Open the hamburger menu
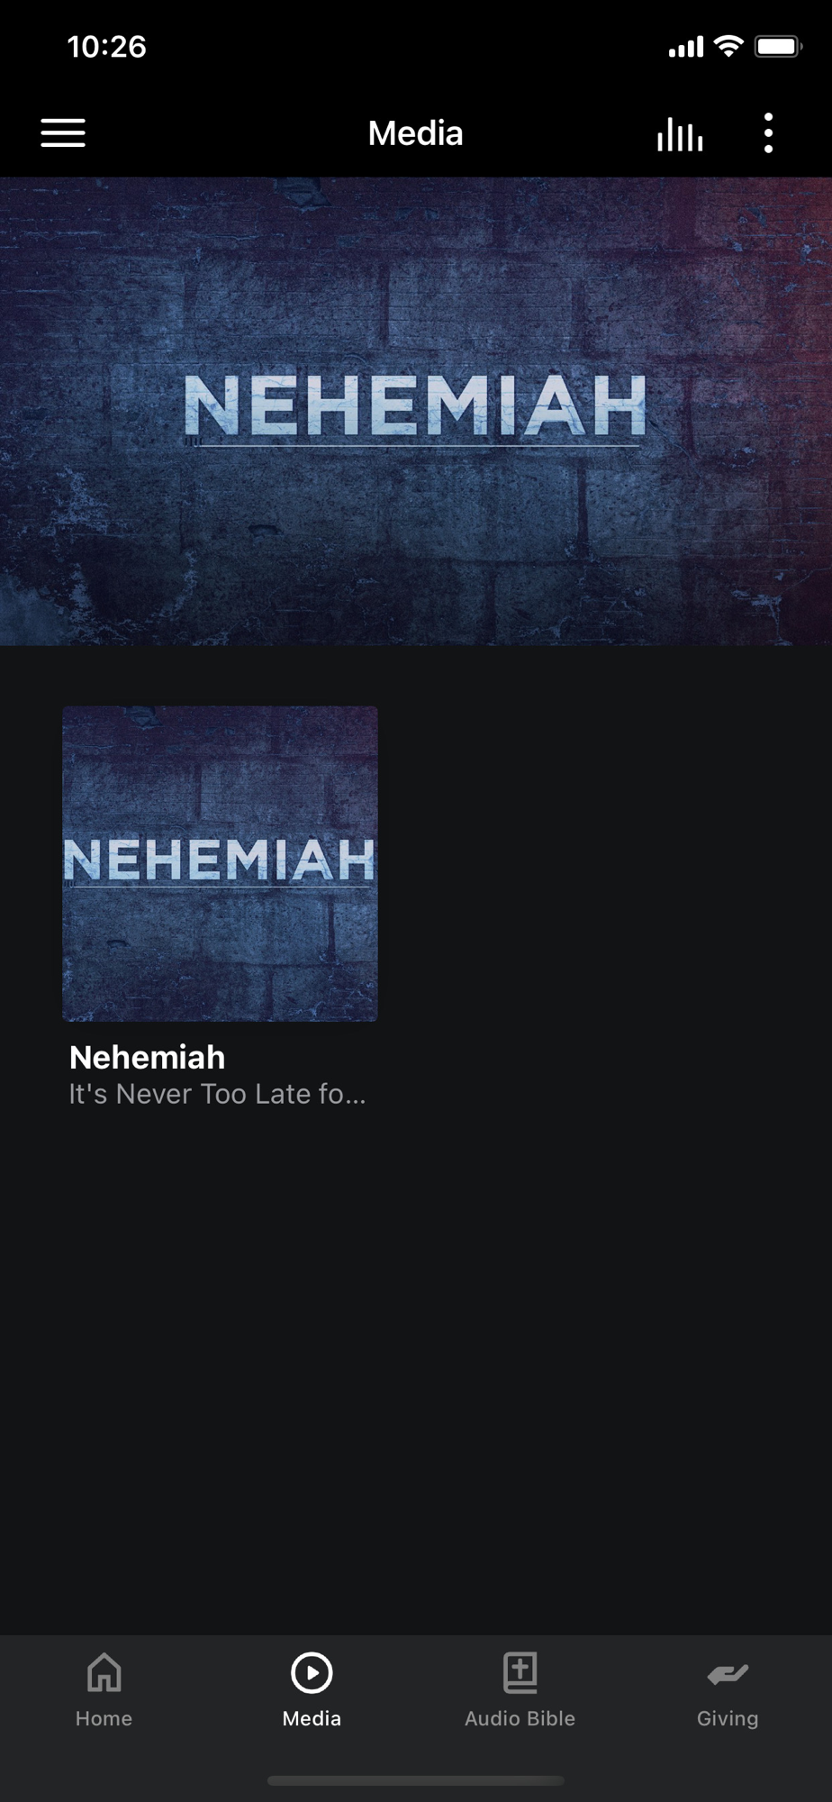This screenshot has width=832, height=1802. tap(63, 133)
